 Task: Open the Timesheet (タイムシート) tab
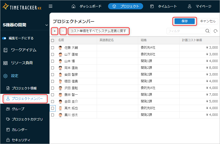pos(164,6)
